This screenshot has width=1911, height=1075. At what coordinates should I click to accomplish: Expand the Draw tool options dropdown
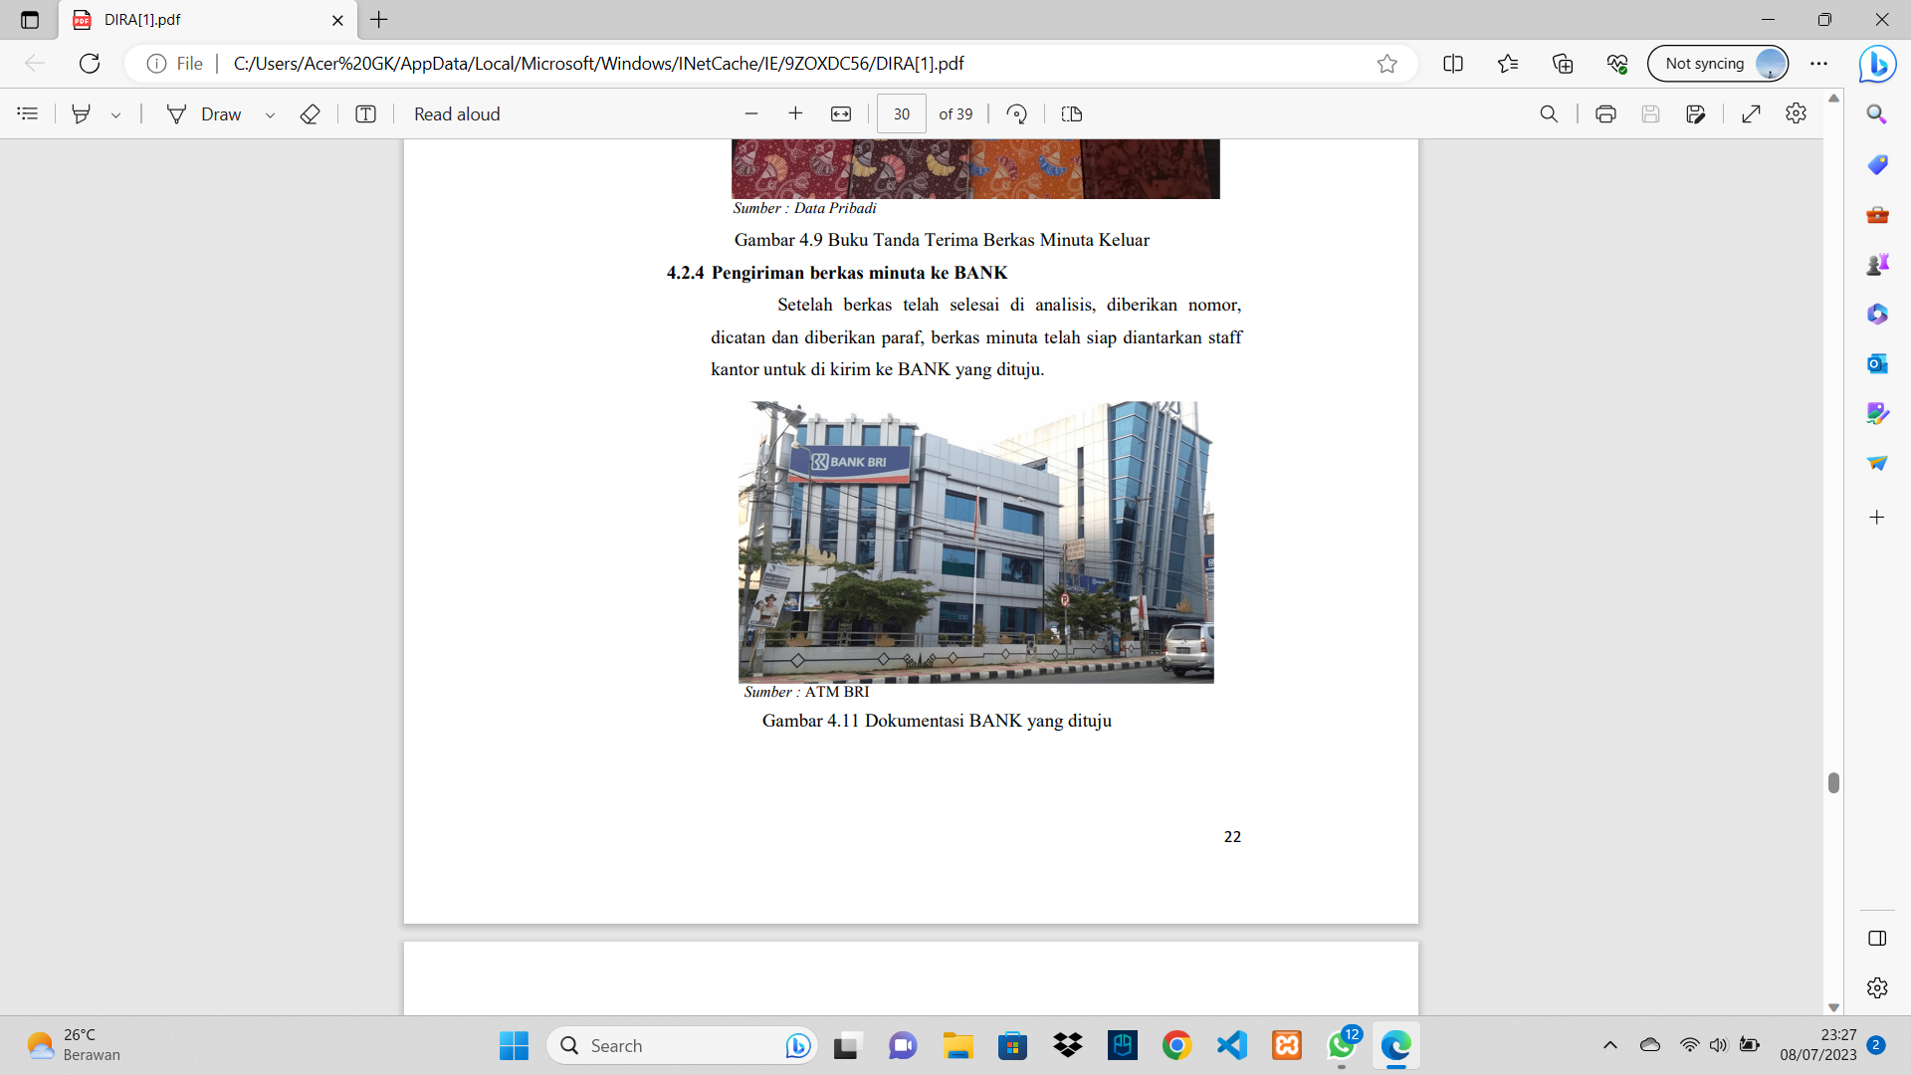(x=270, y=114)
